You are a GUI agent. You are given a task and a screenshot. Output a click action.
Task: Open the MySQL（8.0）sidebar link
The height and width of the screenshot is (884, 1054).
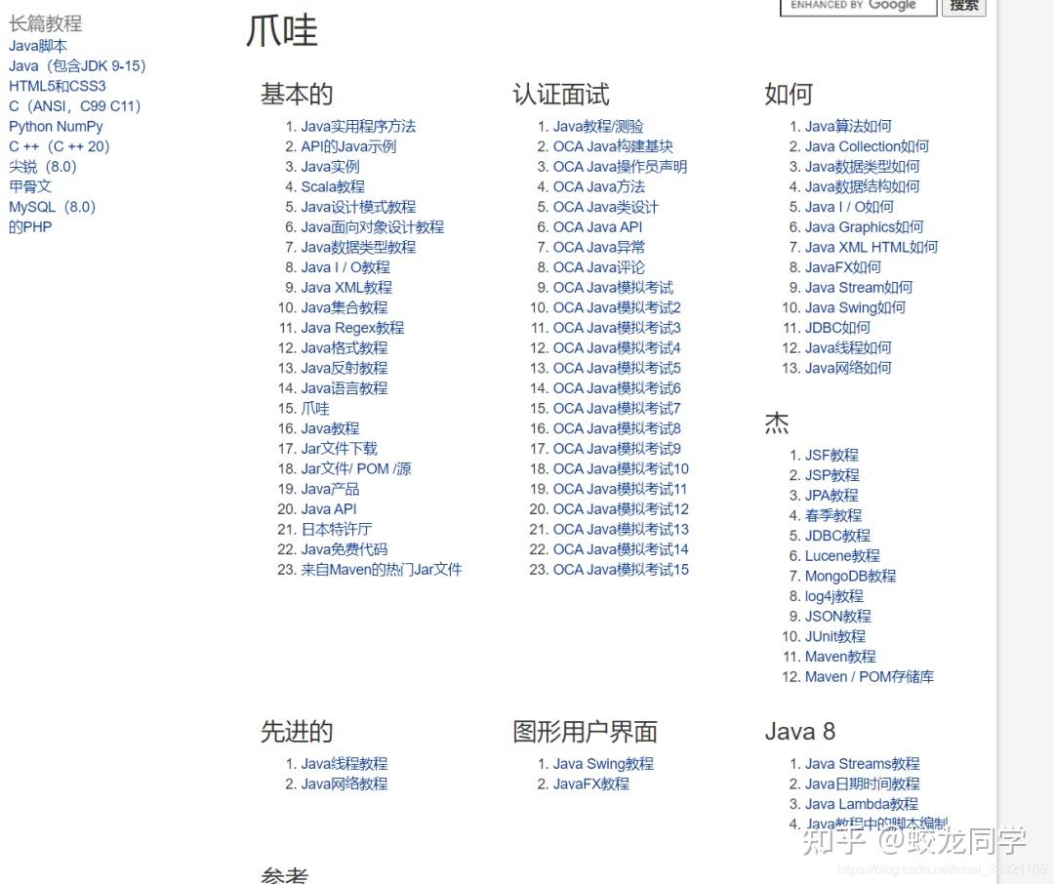52,206
